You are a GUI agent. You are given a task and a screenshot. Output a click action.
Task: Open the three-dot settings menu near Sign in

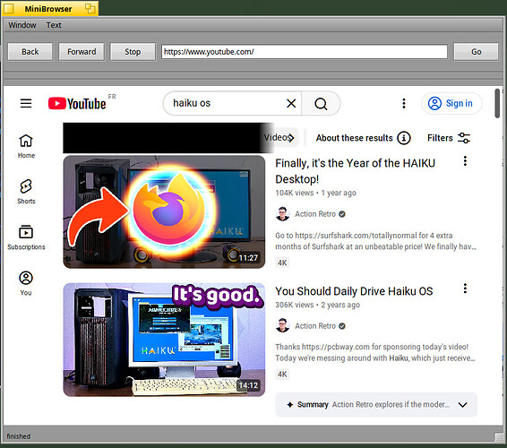click(403, 104)
